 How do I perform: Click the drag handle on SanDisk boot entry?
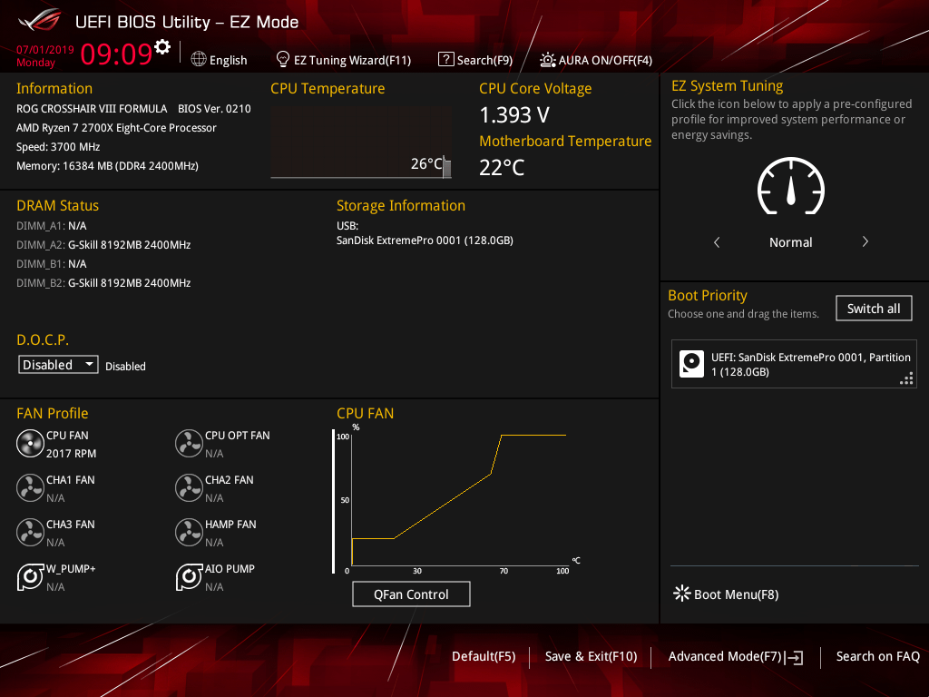[906, 378]
